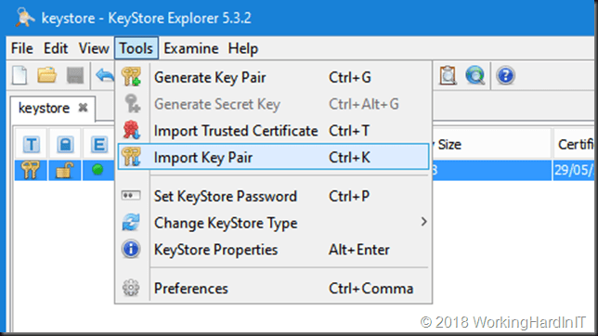Click the blue Help question mark icon
598x336 pixels.
tap(506, 75)
